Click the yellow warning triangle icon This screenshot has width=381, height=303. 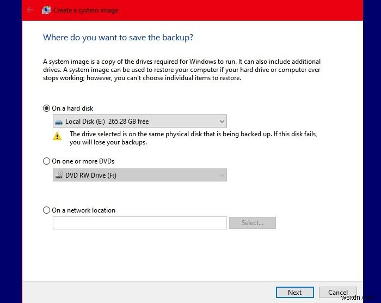point(57,136)
